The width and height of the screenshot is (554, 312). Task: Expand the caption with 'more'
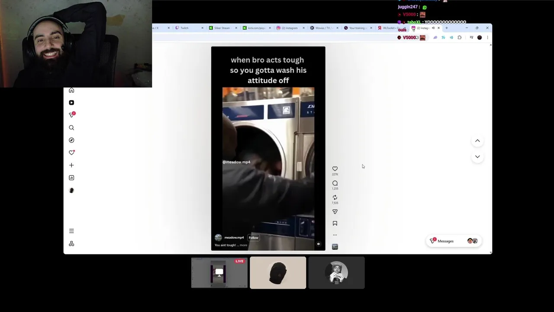pyautogui.click(x=244, y=245)
